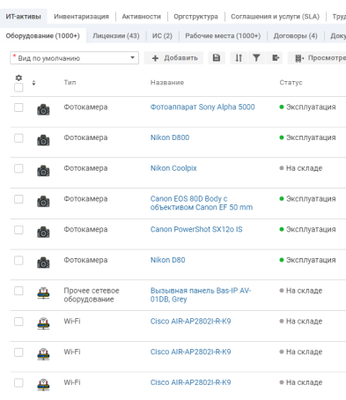Open the sort order arrows icon
The height and width of the screenshot is (400, 346).
click(x=239, y=58)
